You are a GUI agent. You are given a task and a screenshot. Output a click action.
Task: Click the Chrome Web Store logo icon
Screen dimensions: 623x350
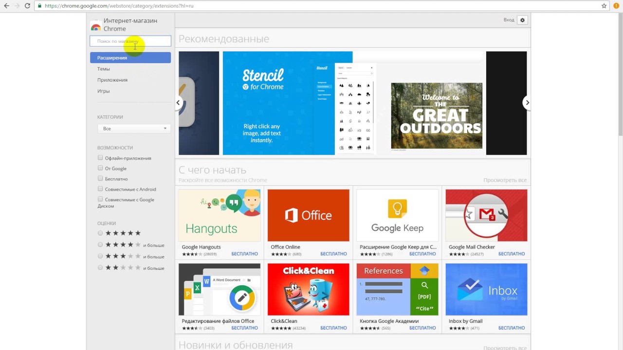tap(96, 26)
